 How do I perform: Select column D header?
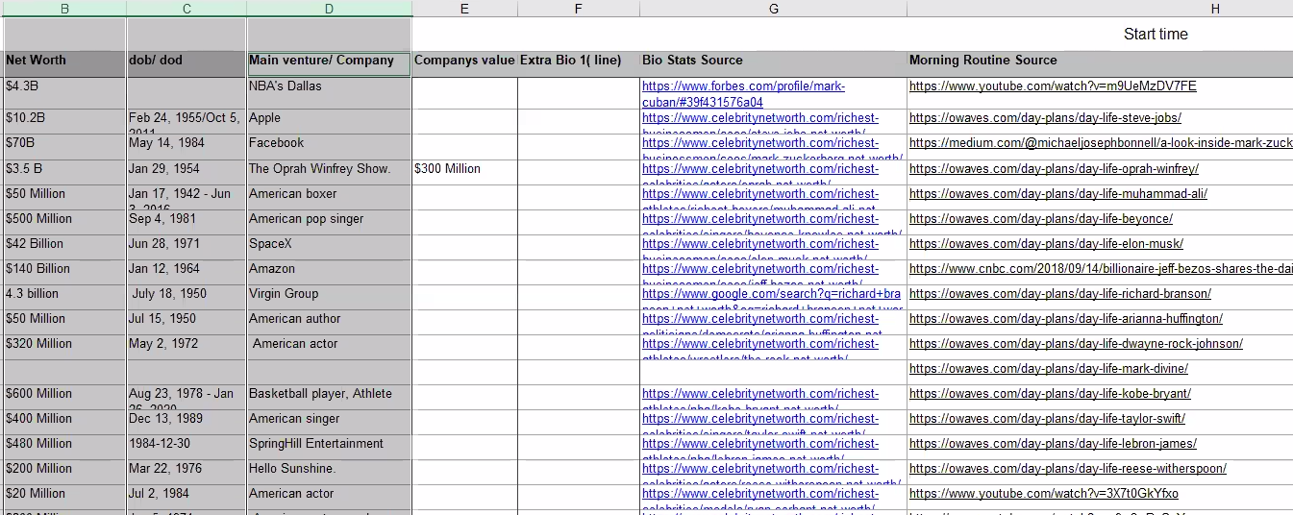pos(329,9)
